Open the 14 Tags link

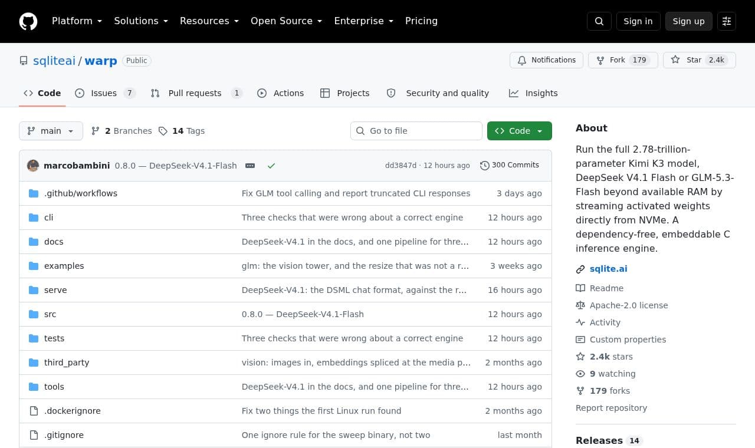(x=182, y=131)
